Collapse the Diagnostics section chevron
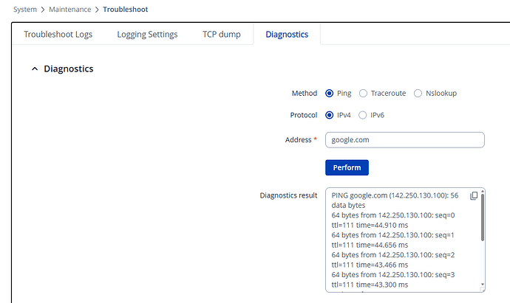This screenshot has height=303, width=510. click(x=33, y=69)
